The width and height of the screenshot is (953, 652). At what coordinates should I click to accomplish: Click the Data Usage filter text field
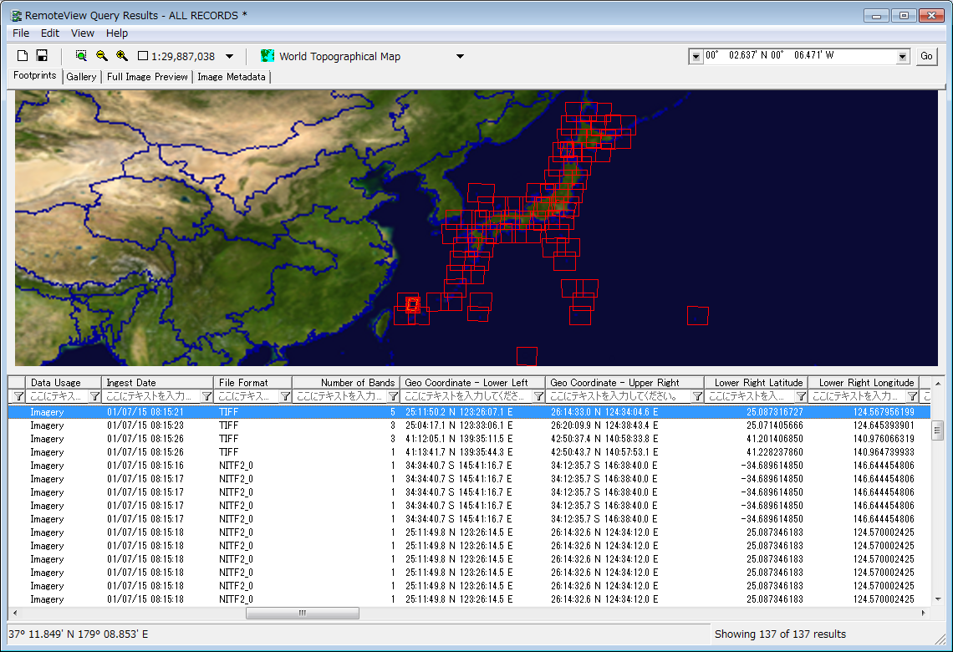56,396
